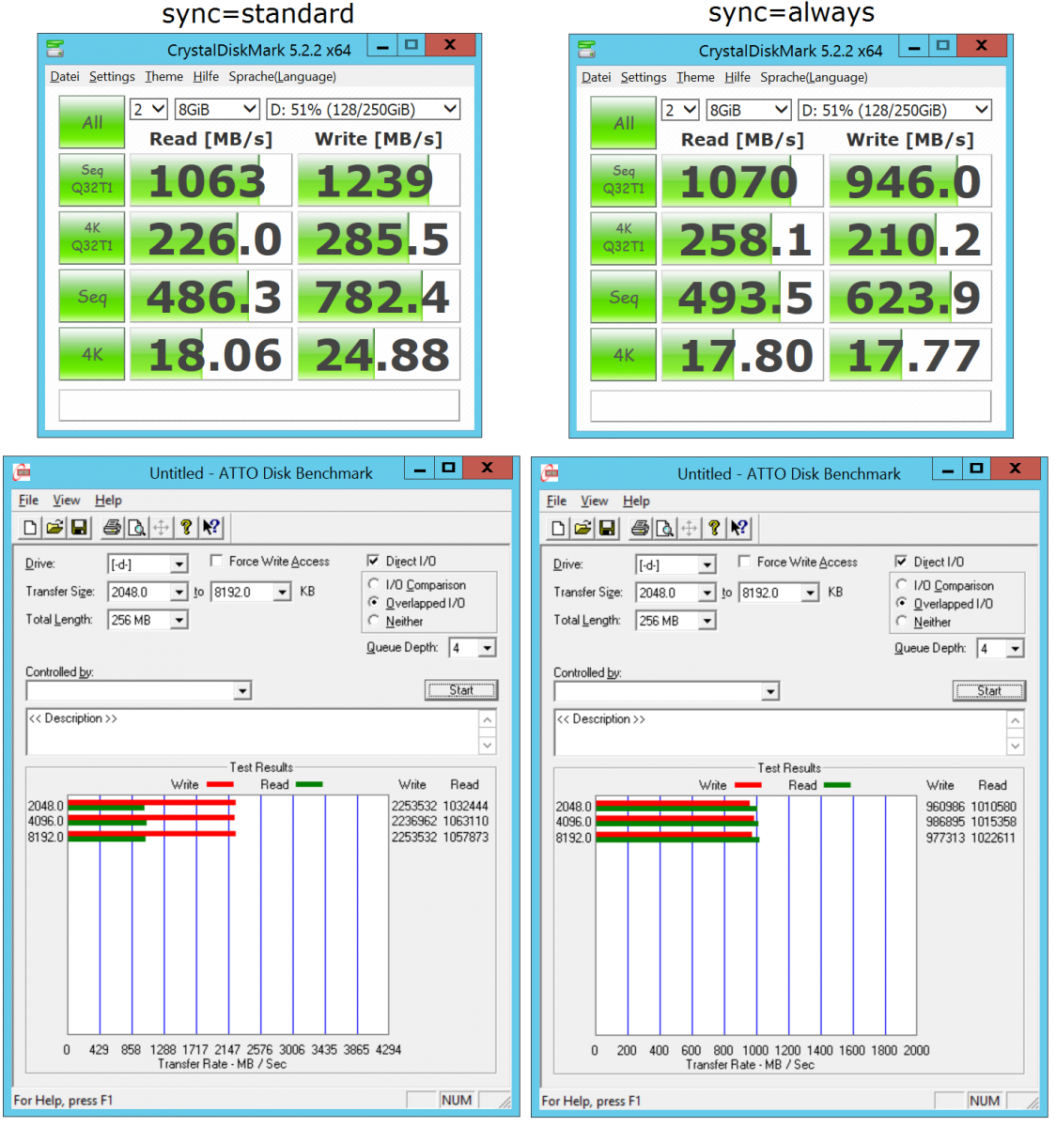This screenshot has width=1056, height=1127.
Task: Open the D: drive dropdown in sync=standard CrystalDiskMark
Action: click(364, 110)
